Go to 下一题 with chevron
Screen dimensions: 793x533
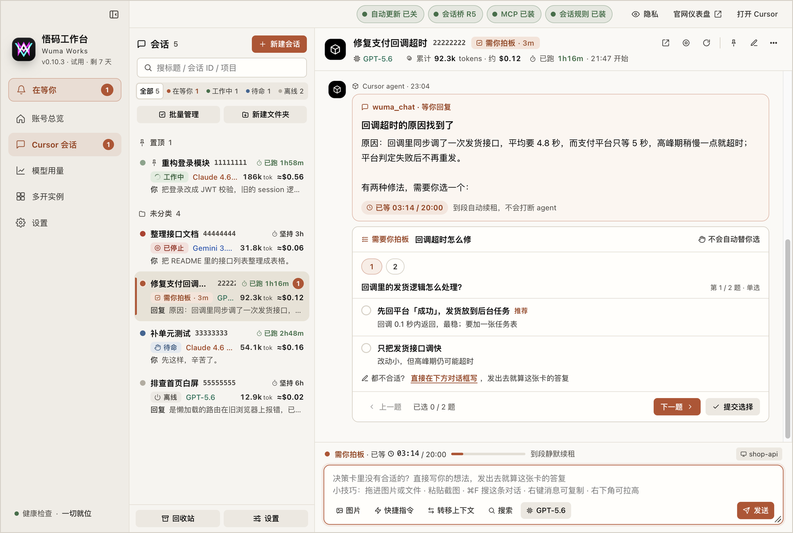tap(677, 407)
